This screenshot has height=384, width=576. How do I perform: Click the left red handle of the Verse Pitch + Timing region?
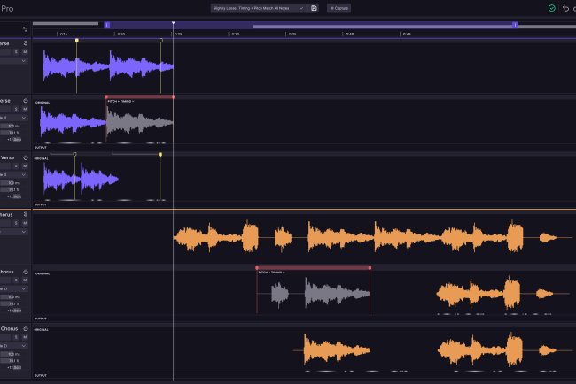[106, 96]
